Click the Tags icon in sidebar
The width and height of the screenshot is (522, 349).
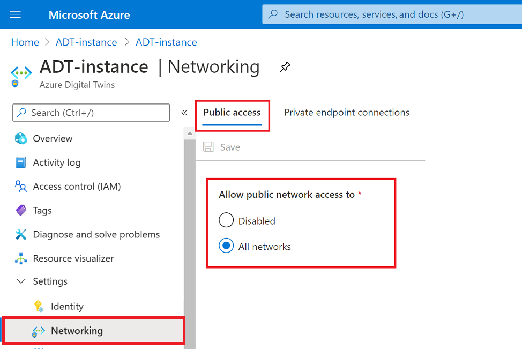(21, 210)
